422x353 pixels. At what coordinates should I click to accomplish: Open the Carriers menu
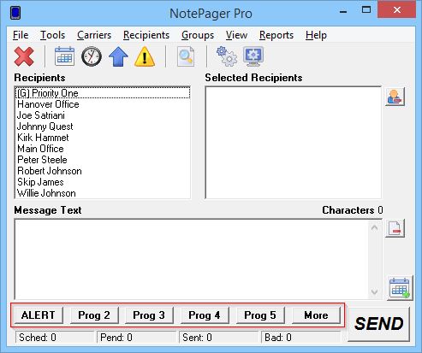(94, 35)
